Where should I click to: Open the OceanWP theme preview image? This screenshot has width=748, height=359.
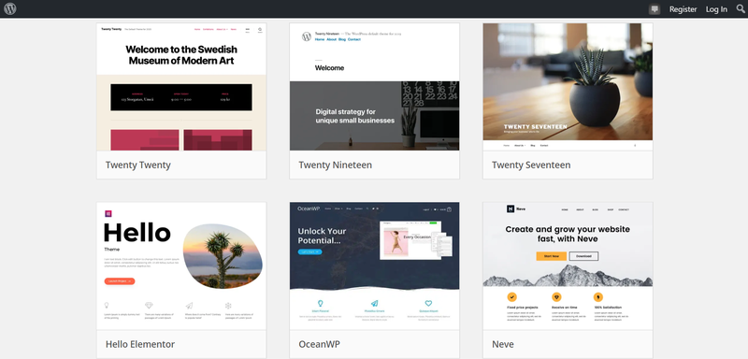coord(375,266)
